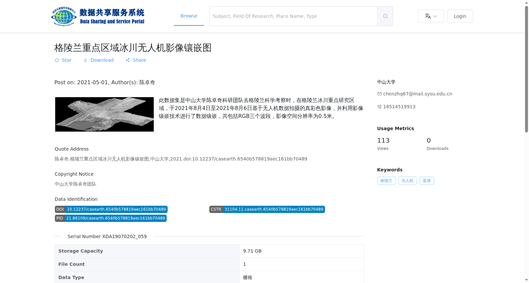Click the page vertical scrollbar thumb
Viewport: 529px width, 283px height.
pos(527,69)
